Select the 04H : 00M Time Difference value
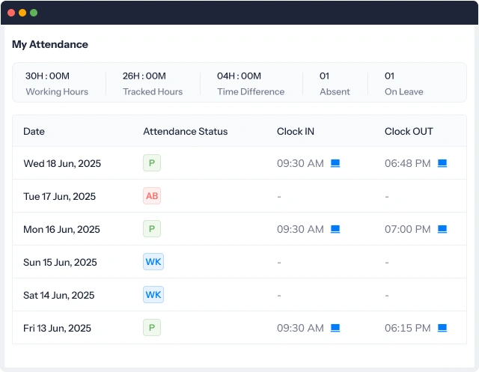The height and width of the screenshot is (372, 479). [x=239, y=76]
